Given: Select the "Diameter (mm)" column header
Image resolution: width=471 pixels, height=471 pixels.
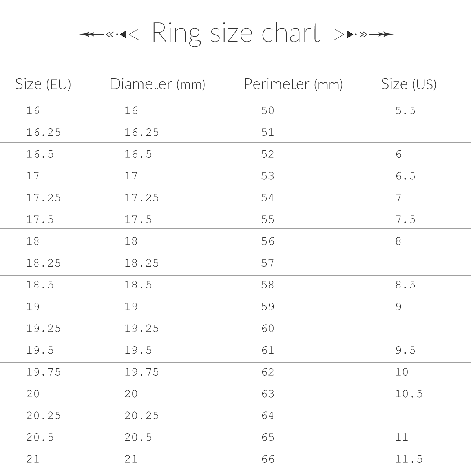Looking at the screenshot, I should (x=157, y=84).
